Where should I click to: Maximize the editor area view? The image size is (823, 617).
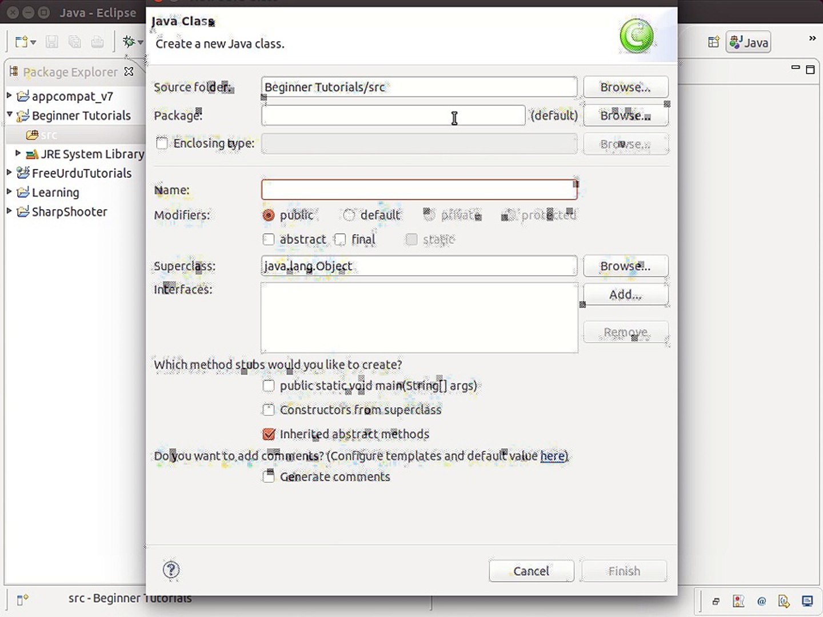coord(810,69)
